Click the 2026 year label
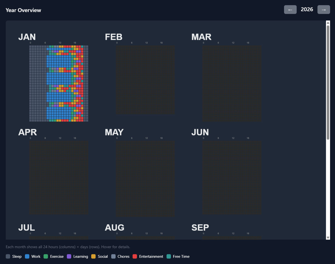 coord(307,9)
